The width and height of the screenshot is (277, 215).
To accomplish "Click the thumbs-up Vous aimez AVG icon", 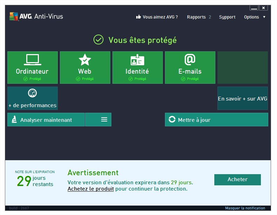I will click(x=138, y=17).
